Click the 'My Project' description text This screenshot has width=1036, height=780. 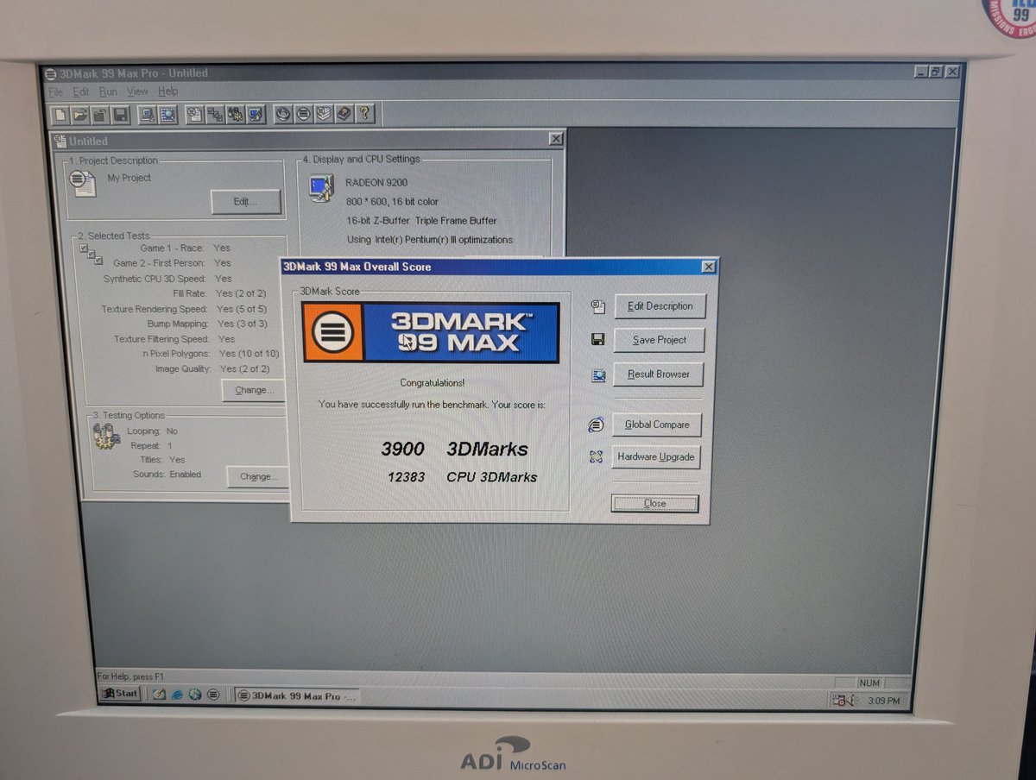(x=129, y=178)
